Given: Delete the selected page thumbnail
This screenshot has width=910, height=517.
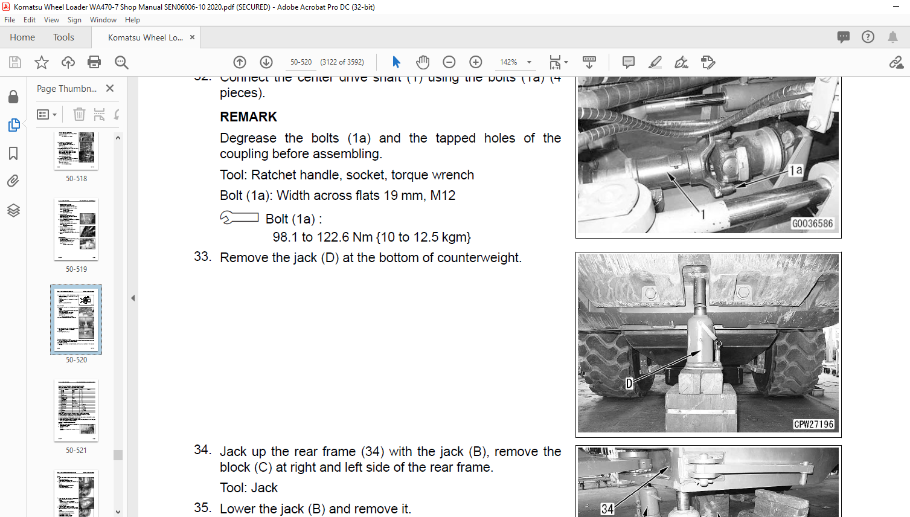Looking at the screenshot, I should (x=79, y=114).
